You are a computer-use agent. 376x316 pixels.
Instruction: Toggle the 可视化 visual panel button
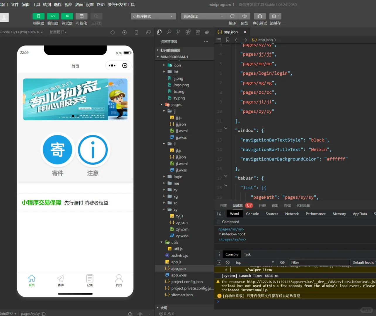tap(81, 16)
